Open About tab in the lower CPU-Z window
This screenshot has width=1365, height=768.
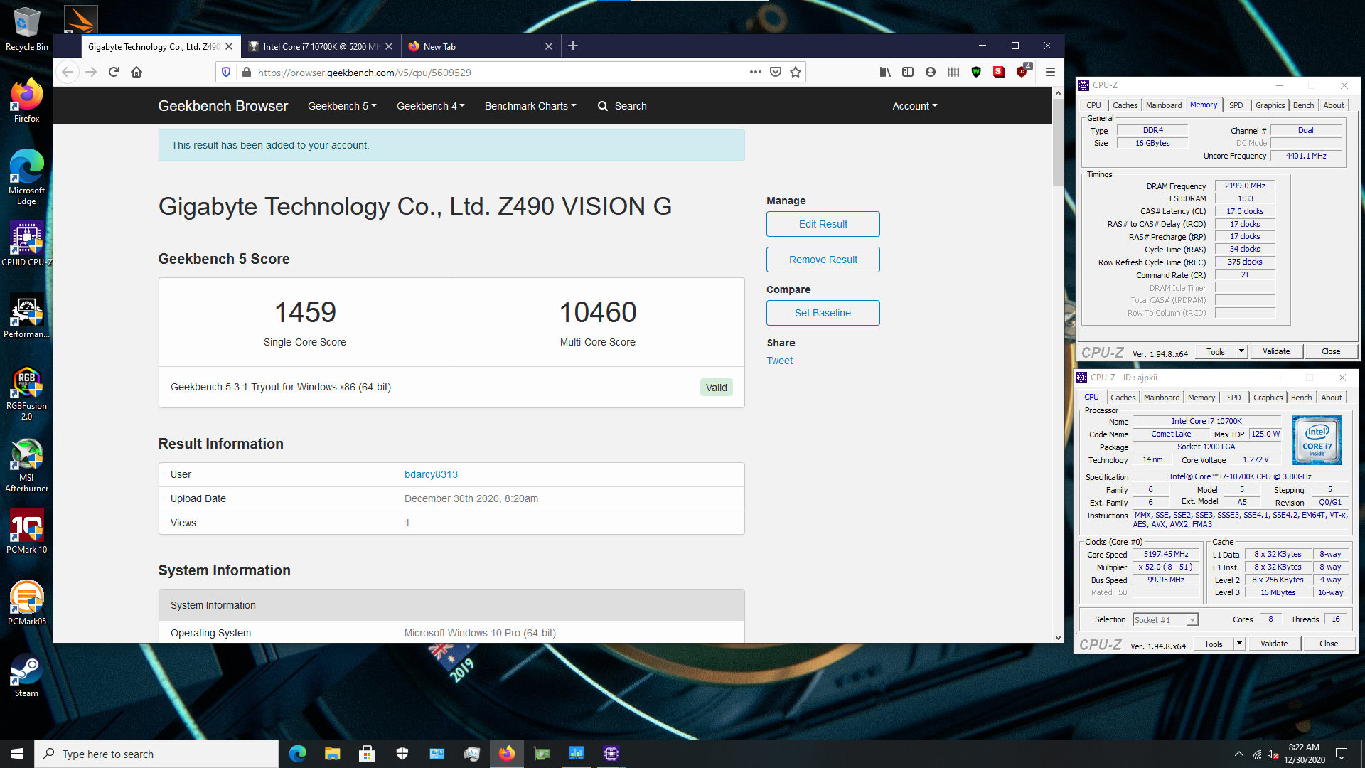(1332, 398)
